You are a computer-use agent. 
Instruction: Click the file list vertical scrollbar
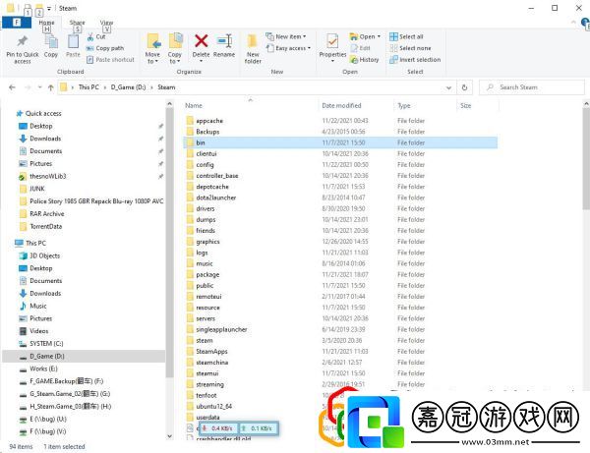586,158
